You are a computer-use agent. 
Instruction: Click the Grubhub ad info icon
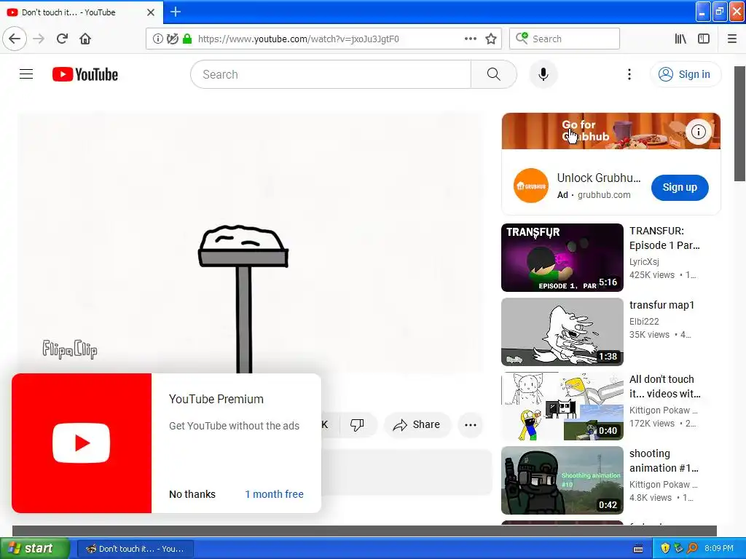pyautogui.click(x=699, y=132)
